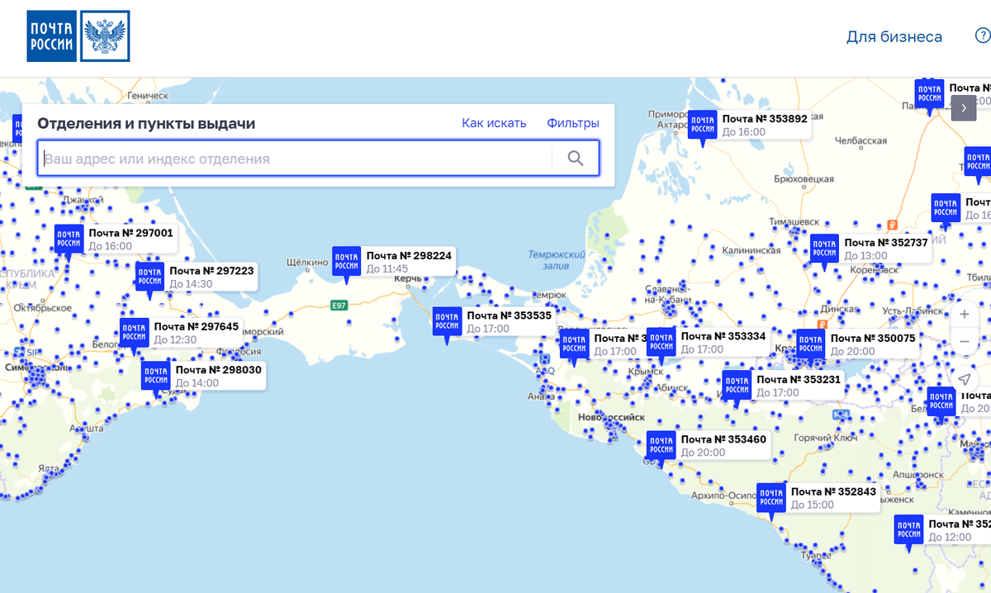Click the Калининская map label
The width and height of the screenshot is (991, 593).
(x=752, y=249)
